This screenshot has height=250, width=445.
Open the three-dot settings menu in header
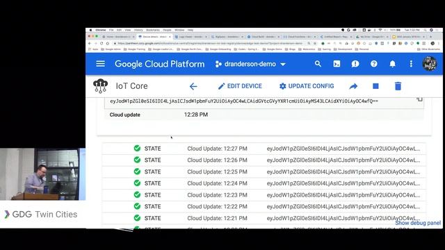411,64
